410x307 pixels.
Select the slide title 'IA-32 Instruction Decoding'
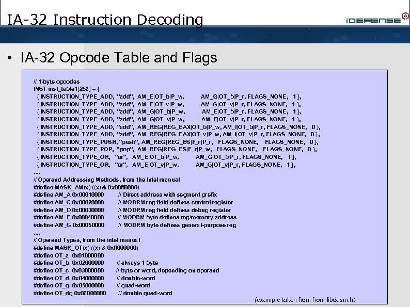tap(105, 20)
